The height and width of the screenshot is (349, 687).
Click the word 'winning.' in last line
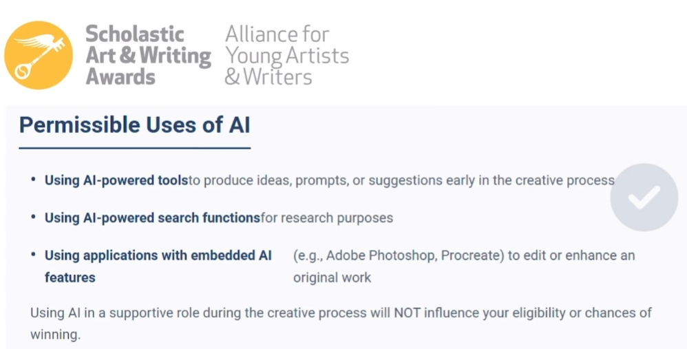(55, 335)
